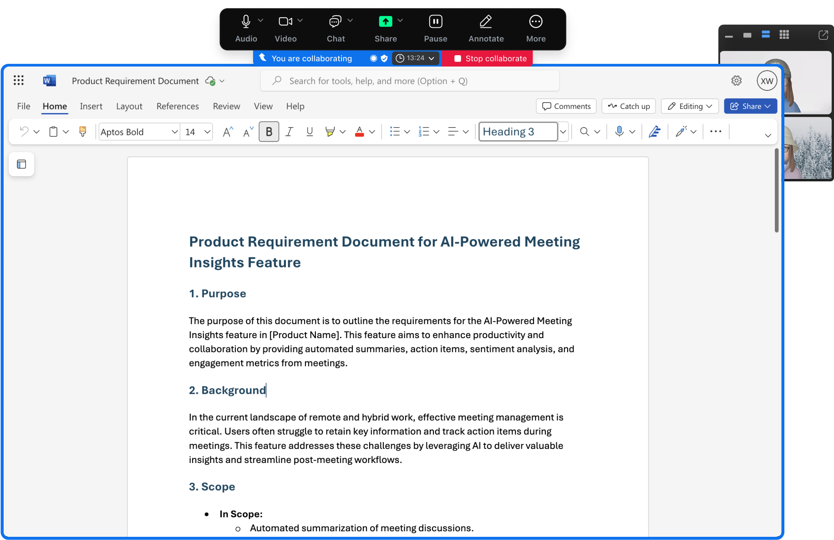Switch to the View tab
Screen dimensions: 834x540
coord(263,106)
